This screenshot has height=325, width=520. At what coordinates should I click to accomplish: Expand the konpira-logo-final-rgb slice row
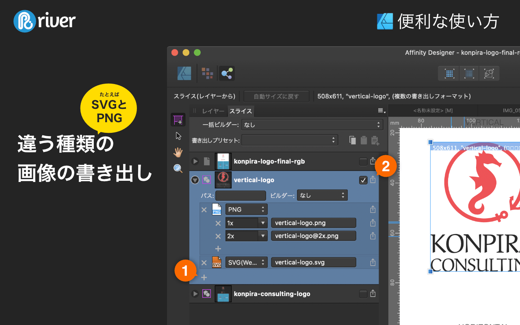point(195,161)
